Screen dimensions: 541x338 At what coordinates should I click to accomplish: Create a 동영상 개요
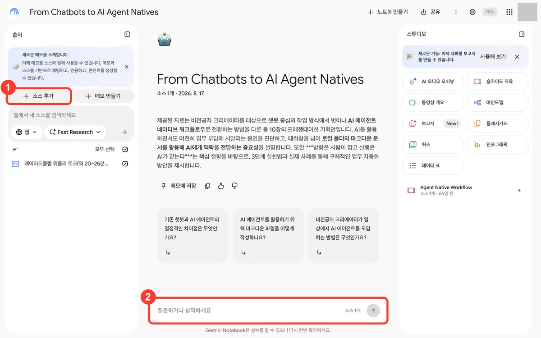[433, 102]
